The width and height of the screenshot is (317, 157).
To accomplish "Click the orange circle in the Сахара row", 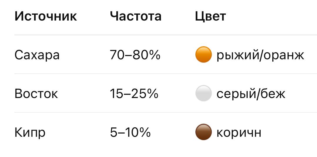I will pos(203,55).
